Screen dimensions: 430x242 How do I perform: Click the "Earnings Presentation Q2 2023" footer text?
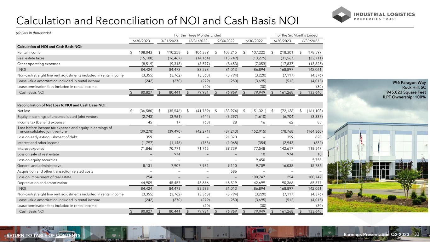376,234
